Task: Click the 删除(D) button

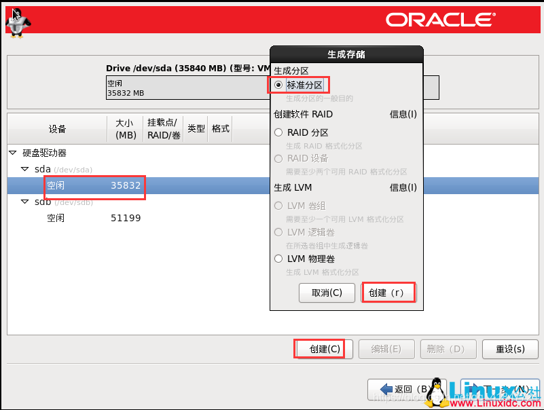Action: click(448, 348)
